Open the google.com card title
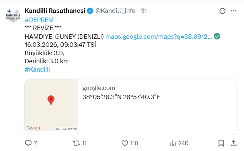244x151 pixels. tap(99, 88)
